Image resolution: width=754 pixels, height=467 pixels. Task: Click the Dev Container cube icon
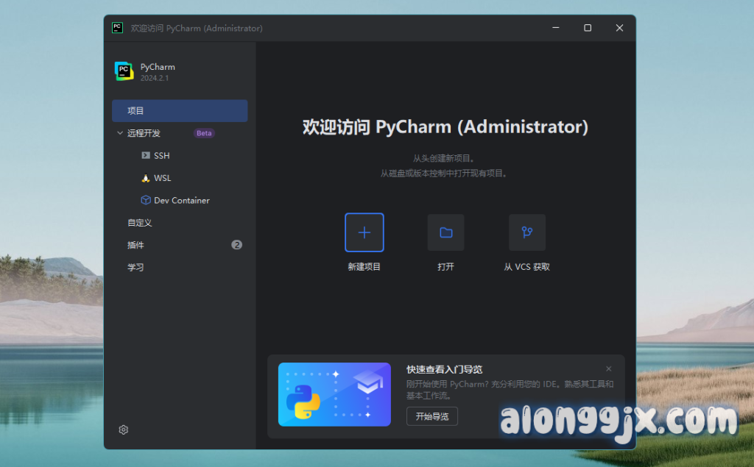point(145,200)
